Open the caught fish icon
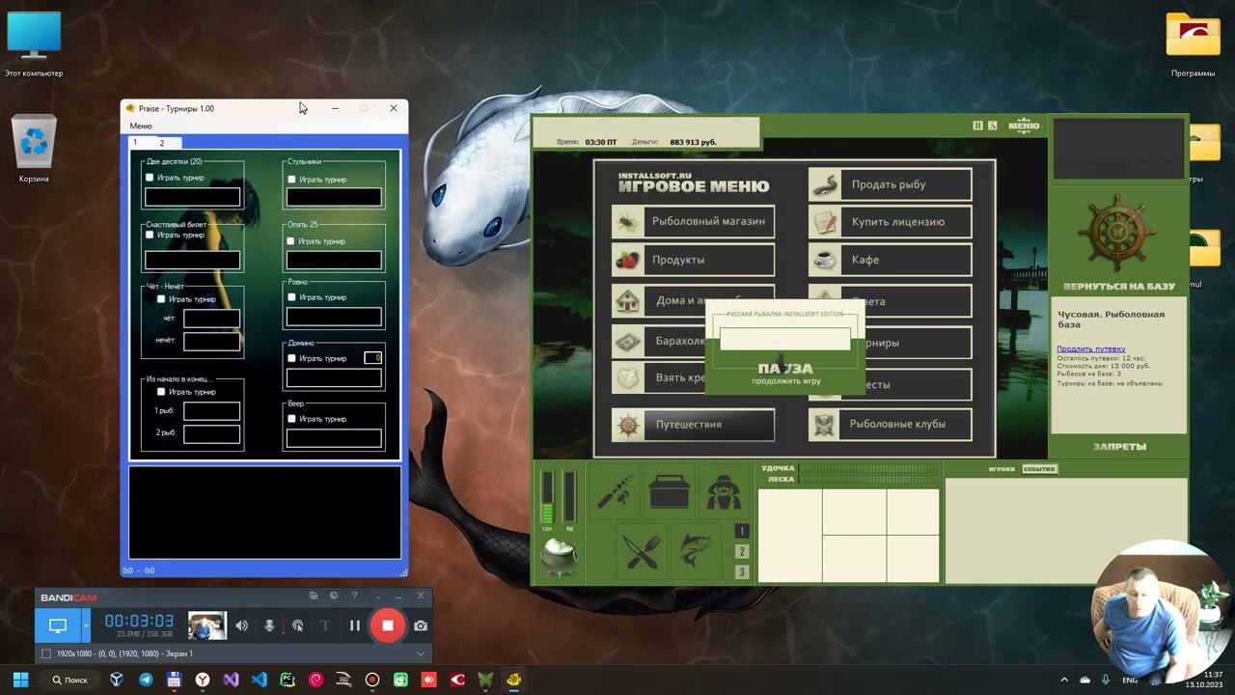The height and width of the screenshot is (695, 1235). 695,552
